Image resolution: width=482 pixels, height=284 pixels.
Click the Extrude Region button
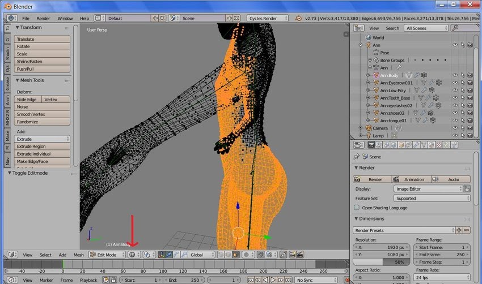coord(42,147)
